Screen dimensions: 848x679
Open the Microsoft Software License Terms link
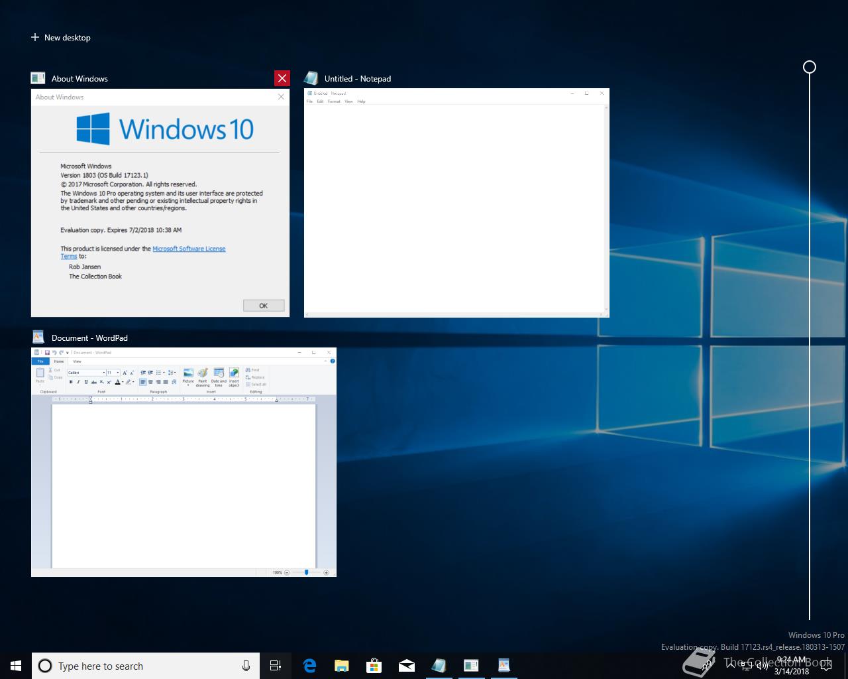point(189,249)
